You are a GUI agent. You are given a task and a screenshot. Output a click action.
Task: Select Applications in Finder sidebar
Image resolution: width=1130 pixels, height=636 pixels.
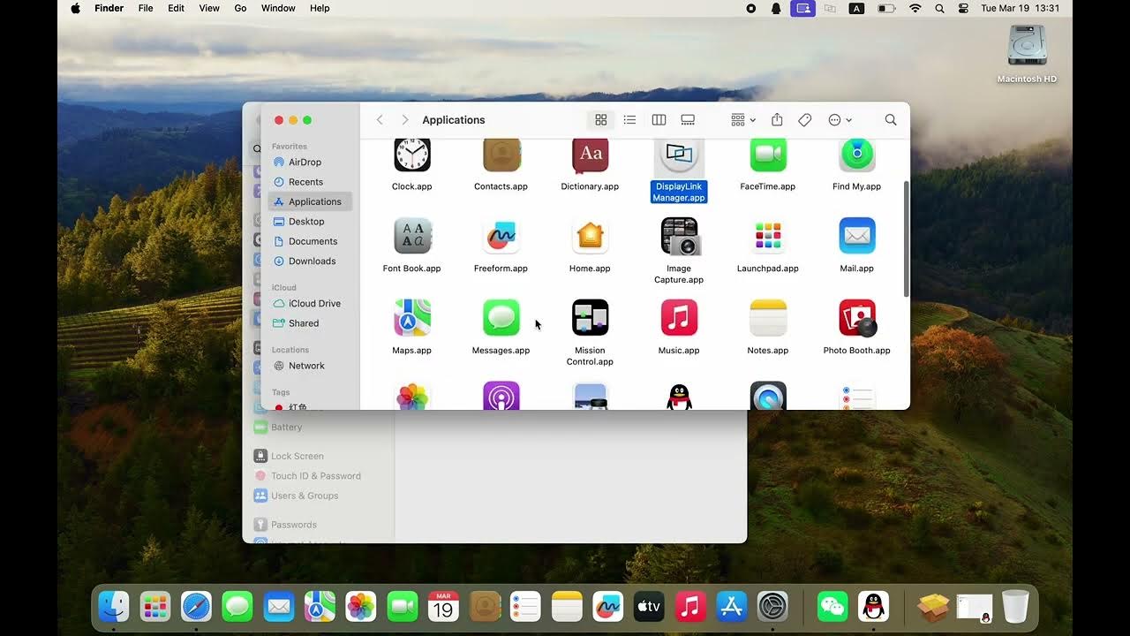pos(311,201)
